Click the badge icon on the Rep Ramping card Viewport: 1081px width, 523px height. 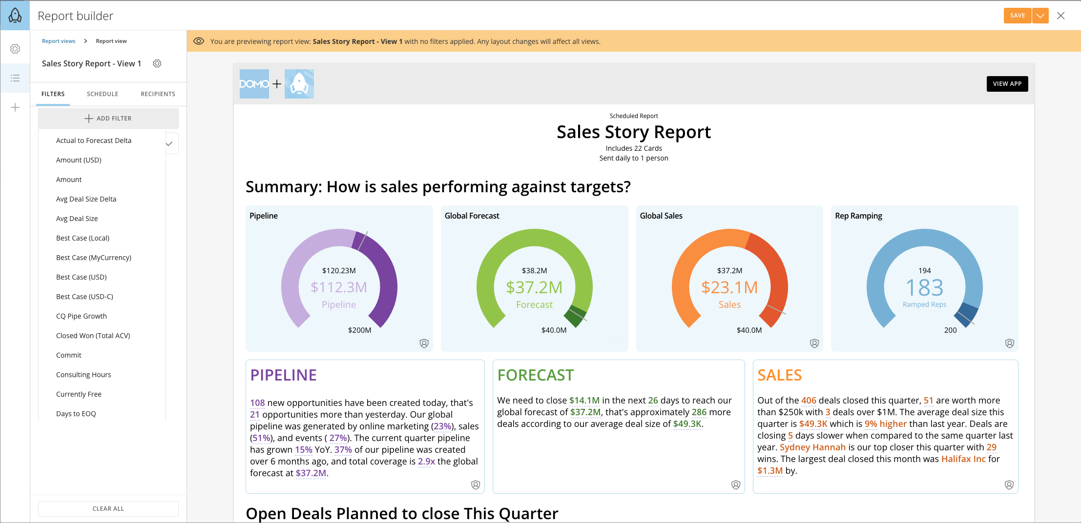(x=1010, y=343)
